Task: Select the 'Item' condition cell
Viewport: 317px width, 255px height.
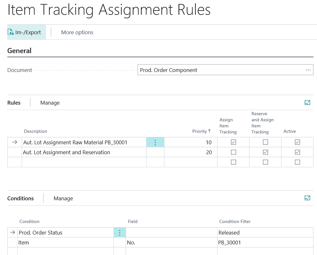Action: click(x=66, y=243)
